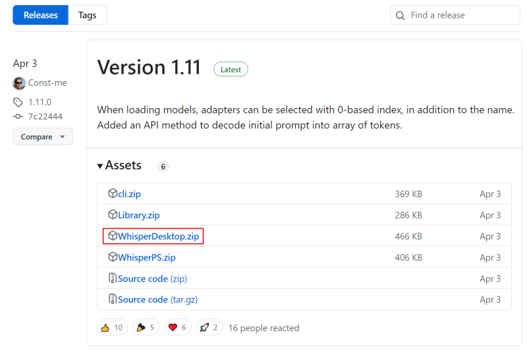Screen dimensions: 527x352
Task: Switch to the Tags tab
Action: click(x=87, y=15)
